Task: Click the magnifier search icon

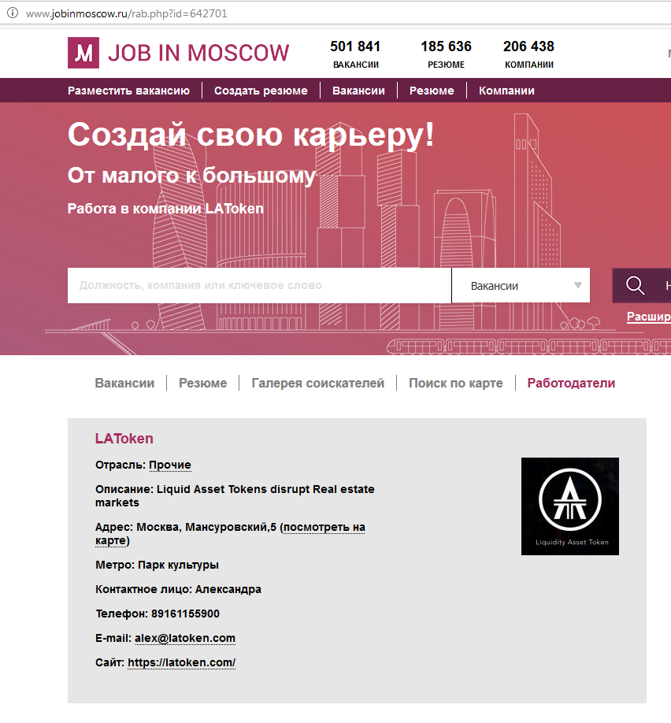Action: [x=635, y=285]
